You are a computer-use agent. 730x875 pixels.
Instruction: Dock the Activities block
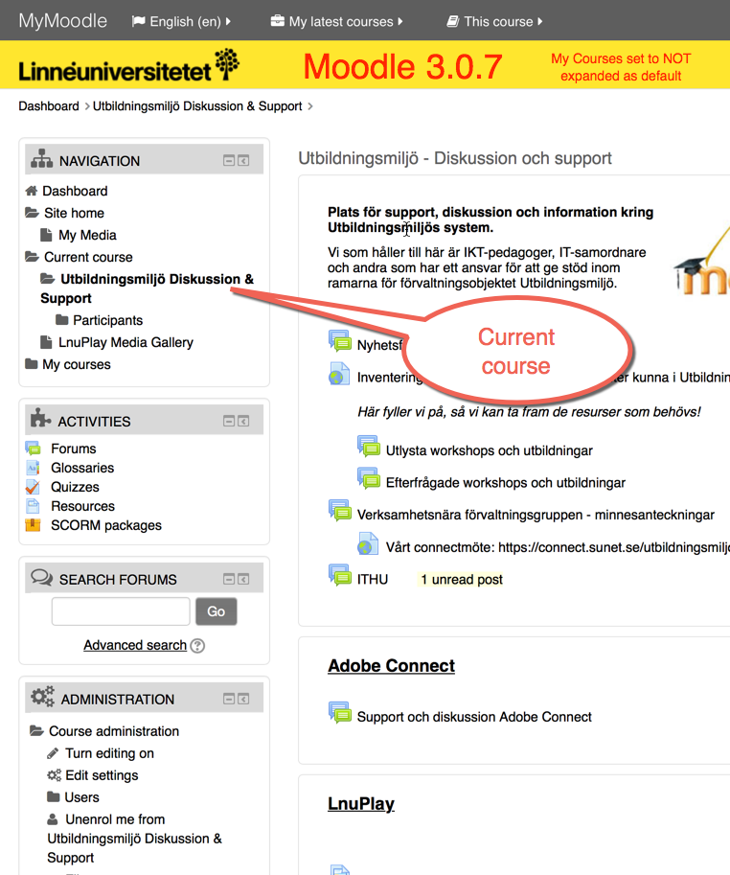(243, 421)
